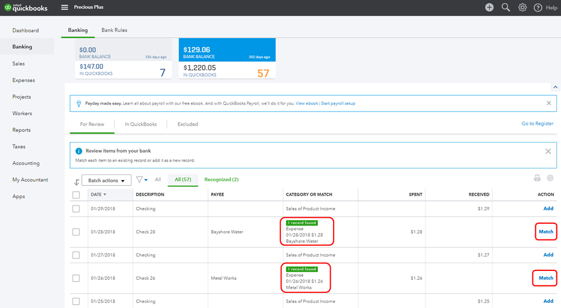The height and width of the screenshot is (308, 561).
Task: Select the $129.06 bank balance account card
Action: (x=227, y=58)
